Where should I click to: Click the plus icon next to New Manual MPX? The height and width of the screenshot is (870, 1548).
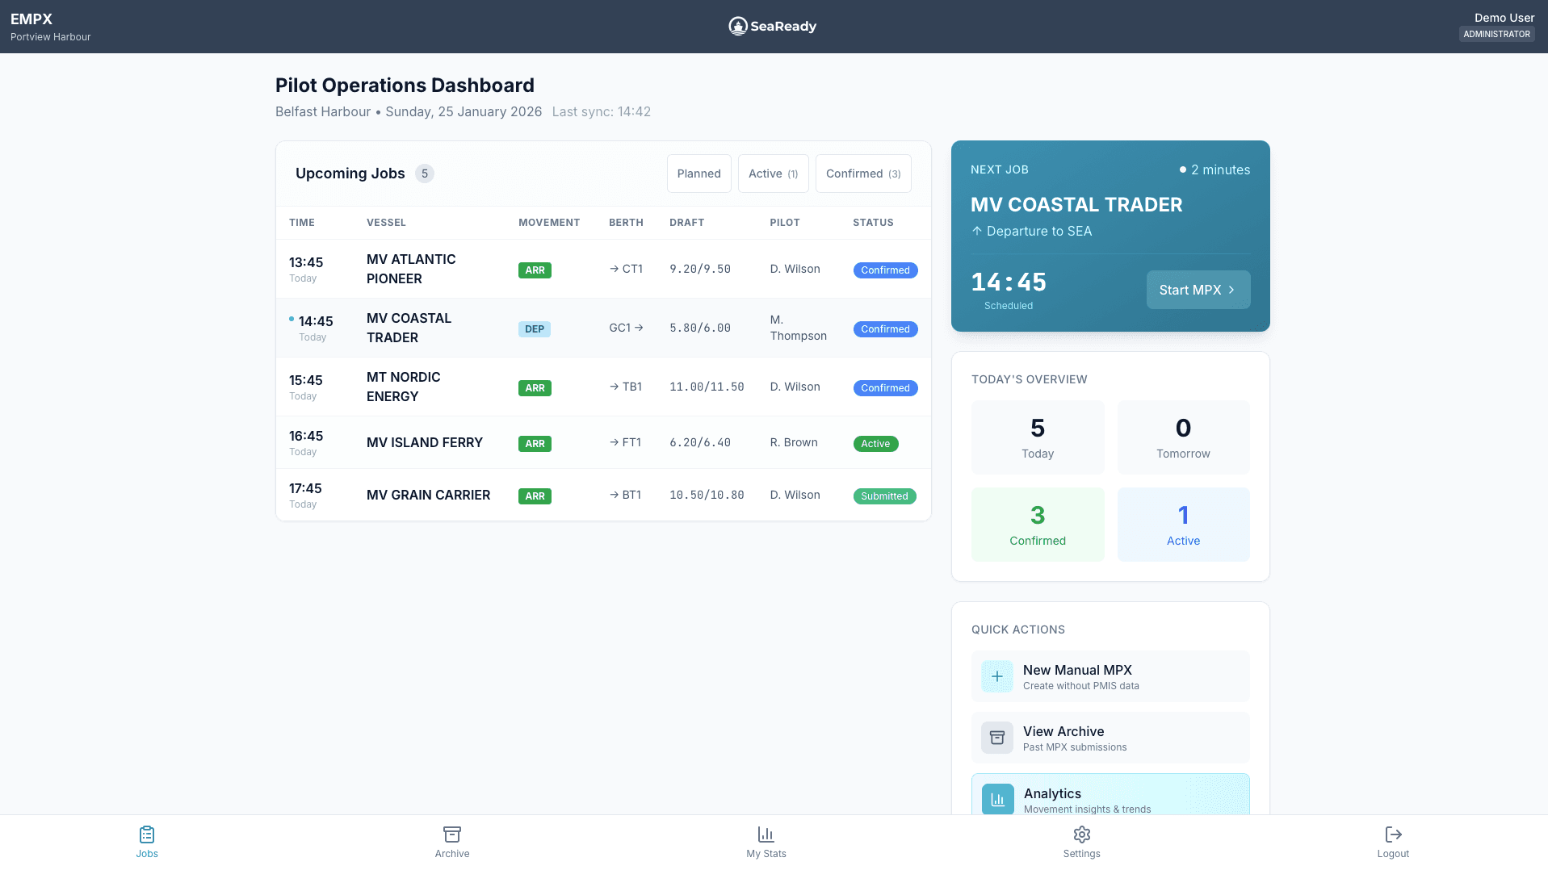coord(996,676)
